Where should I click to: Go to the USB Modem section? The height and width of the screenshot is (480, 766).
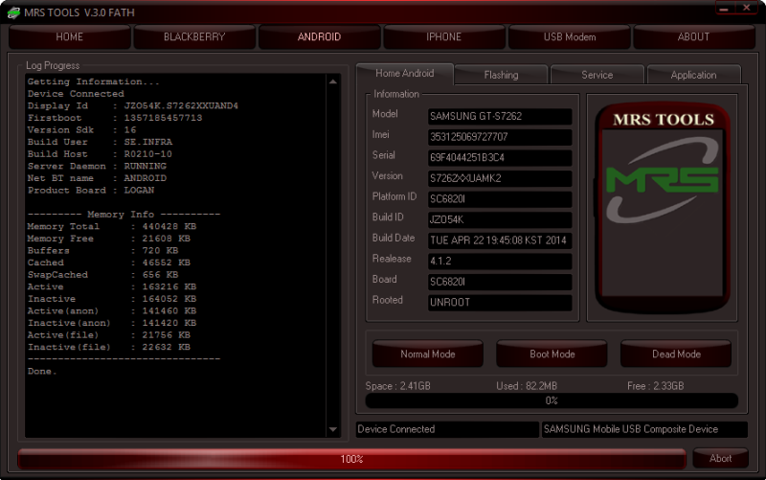[570, 37]
